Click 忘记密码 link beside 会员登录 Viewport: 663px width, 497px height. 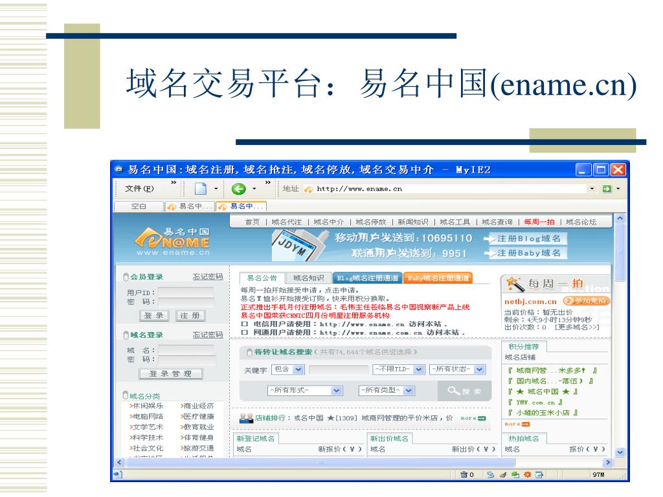(x=208, y=277)
